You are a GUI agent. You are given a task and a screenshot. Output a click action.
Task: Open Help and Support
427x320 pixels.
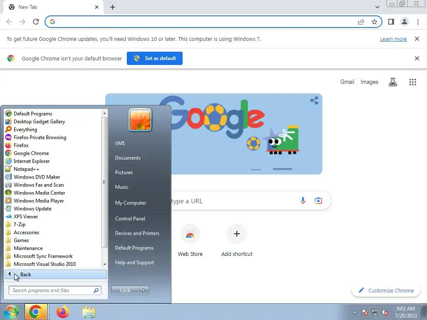coord(134,262)
